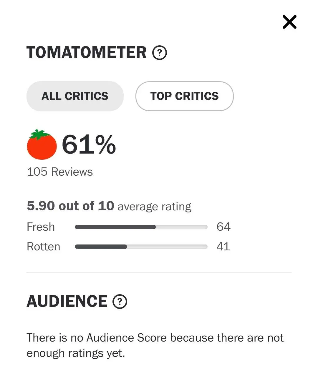Open the Tomatometer help question mark

pyautogui.click(x=160, y=53)
